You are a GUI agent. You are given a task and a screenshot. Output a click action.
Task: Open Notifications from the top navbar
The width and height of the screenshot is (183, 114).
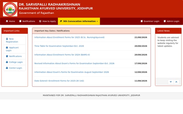(27, 21)
